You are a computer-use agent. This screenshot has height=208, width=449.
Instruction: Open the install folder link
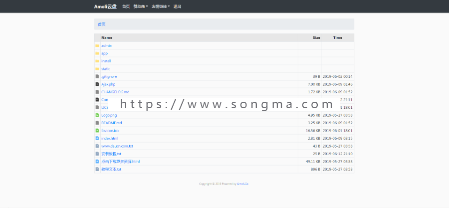click(106, 61)
